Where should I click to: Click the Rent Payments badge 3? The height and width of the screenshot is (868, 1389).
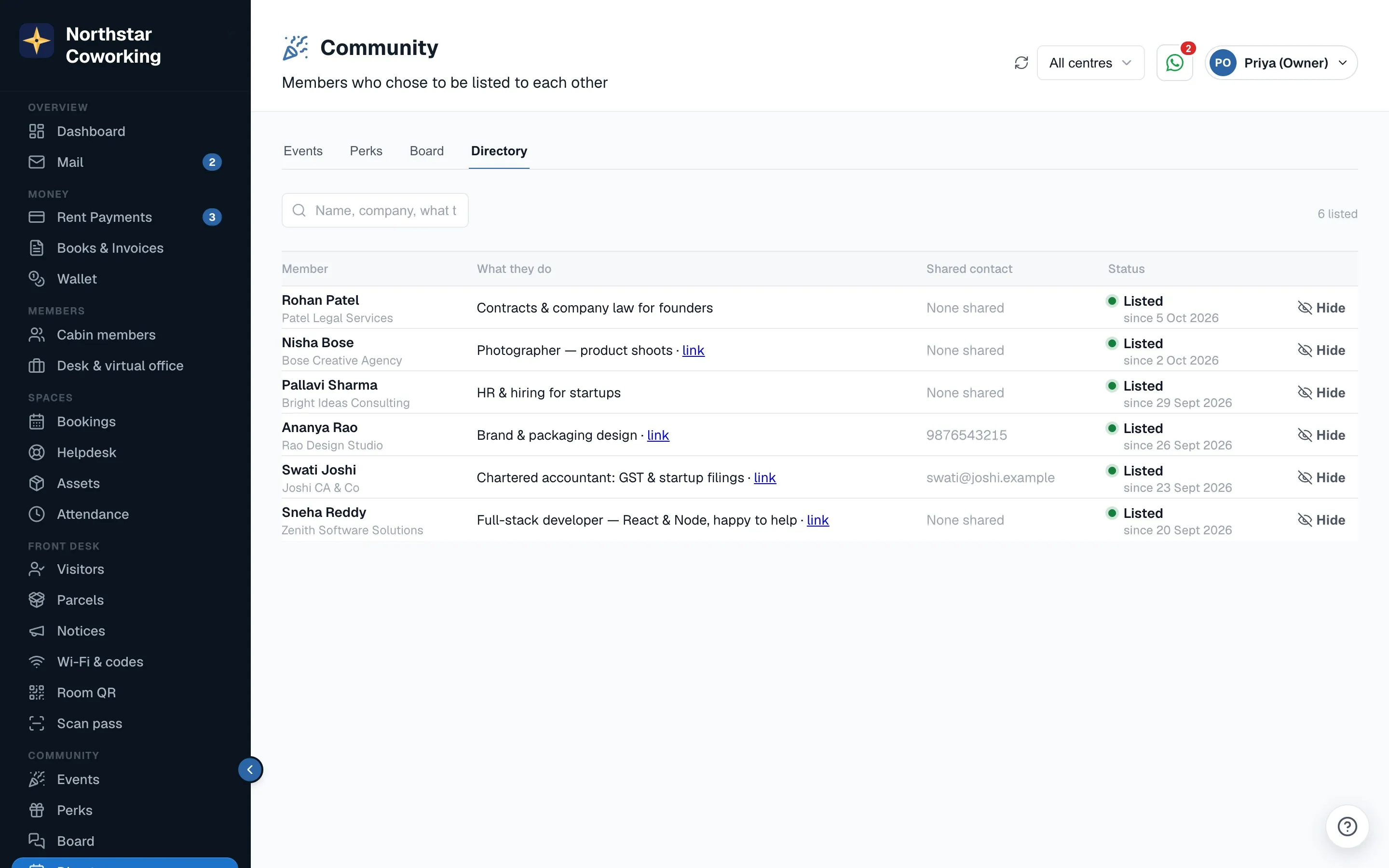click(x=212, y=217)
